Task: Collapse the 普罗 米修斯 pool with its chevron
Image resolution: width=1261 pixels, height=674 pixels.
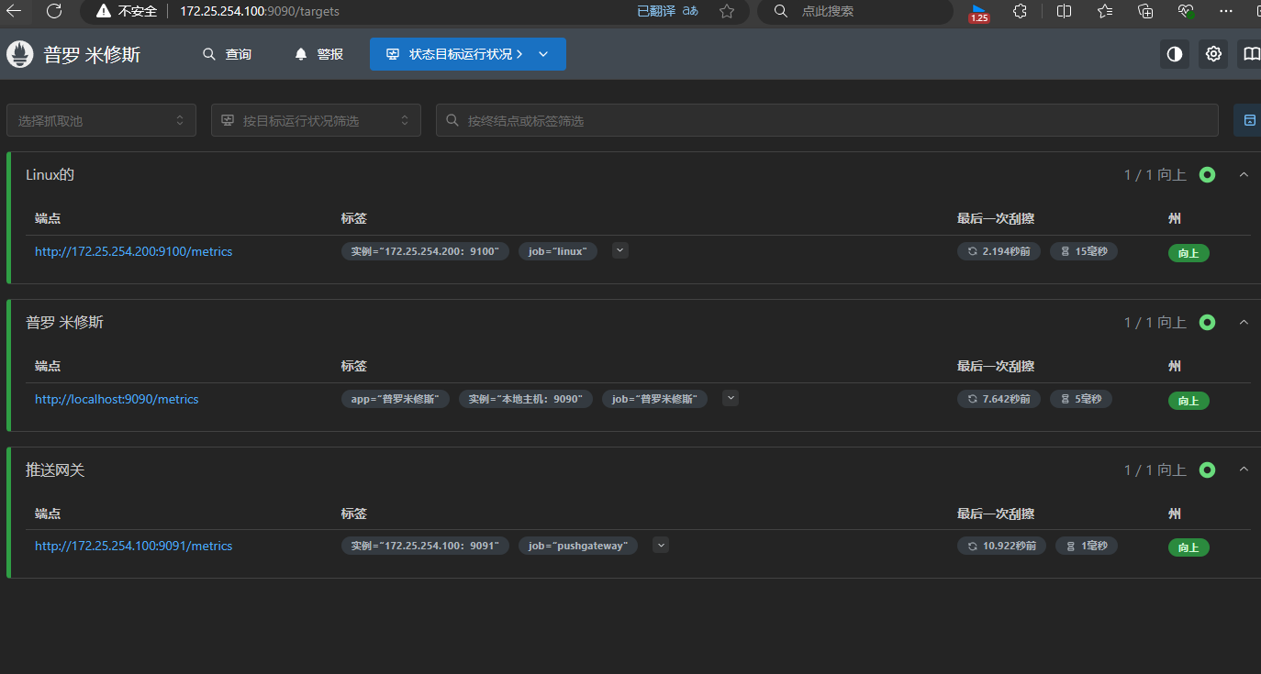Action: 1244,322
